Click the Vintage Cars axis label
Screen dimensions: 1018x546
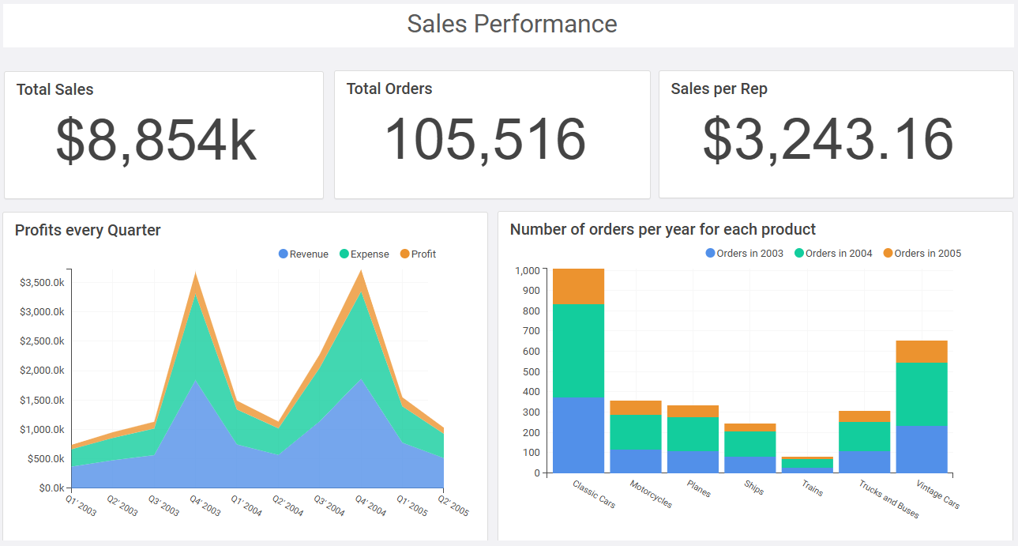point(937,495)
